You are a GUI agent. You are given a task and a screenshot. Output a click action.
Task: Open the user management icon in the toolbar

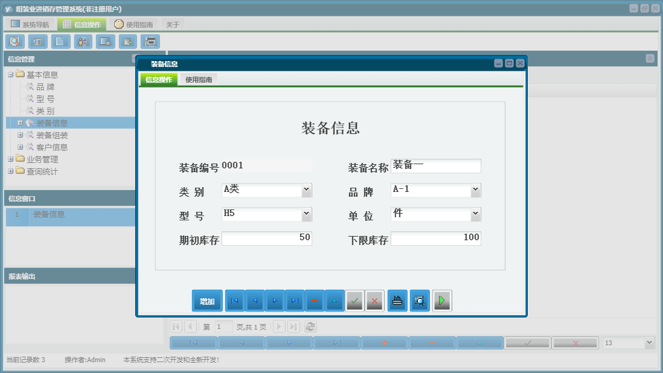[83, 42]
